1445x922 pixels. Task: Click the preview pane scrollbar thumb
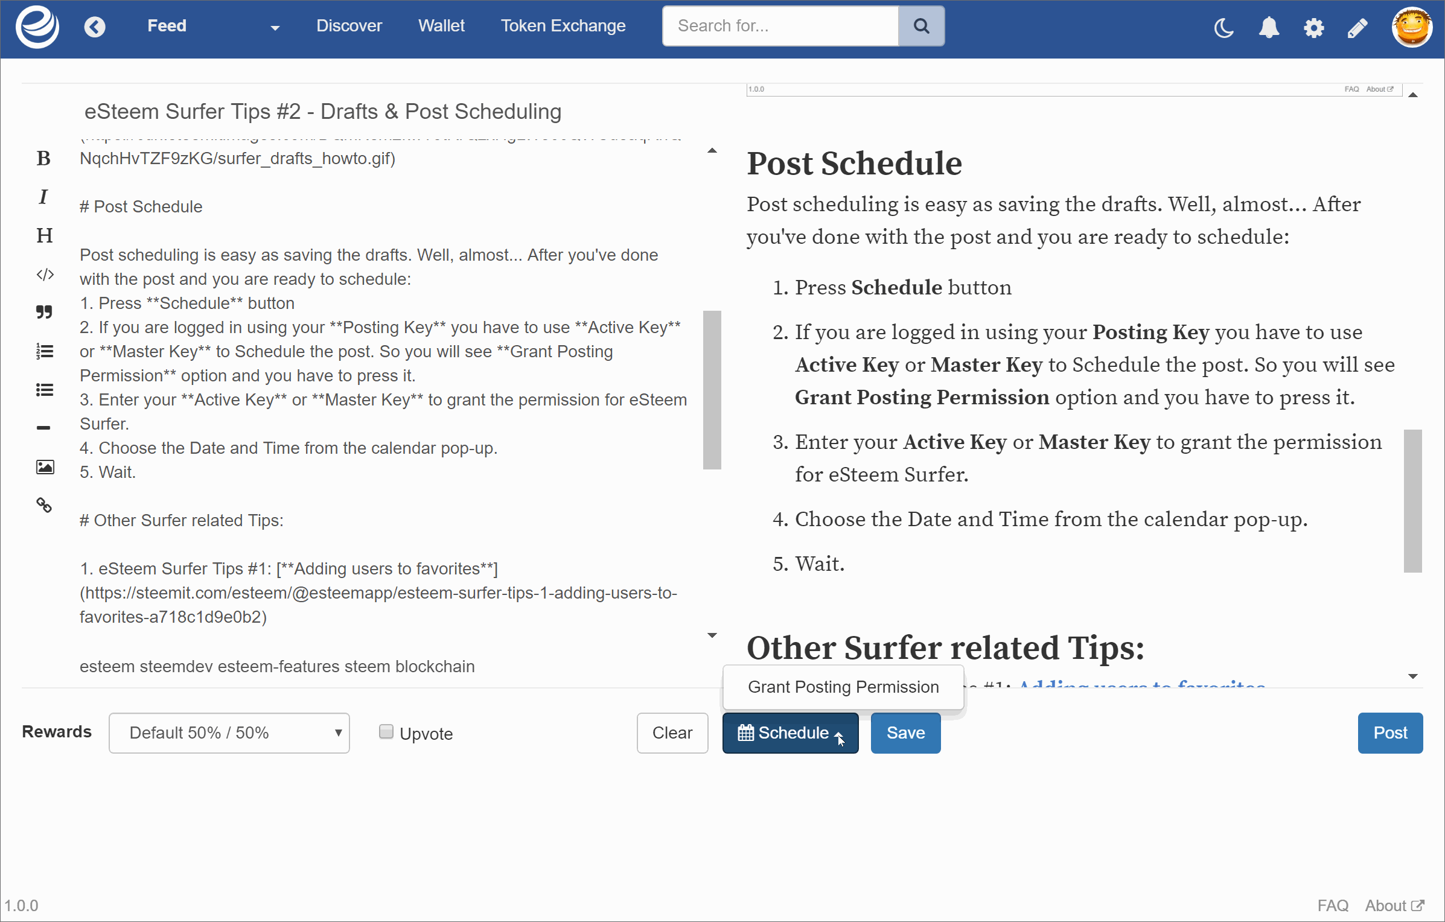tap(1413, 501)
